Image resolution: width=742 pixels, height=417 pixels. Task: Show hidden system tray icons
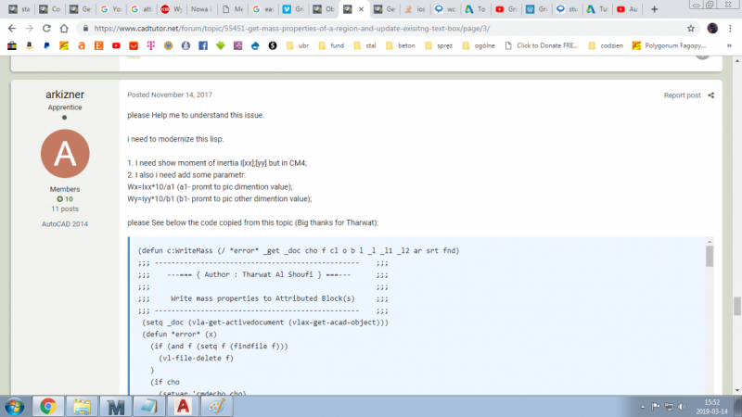[x=643, y=407]
